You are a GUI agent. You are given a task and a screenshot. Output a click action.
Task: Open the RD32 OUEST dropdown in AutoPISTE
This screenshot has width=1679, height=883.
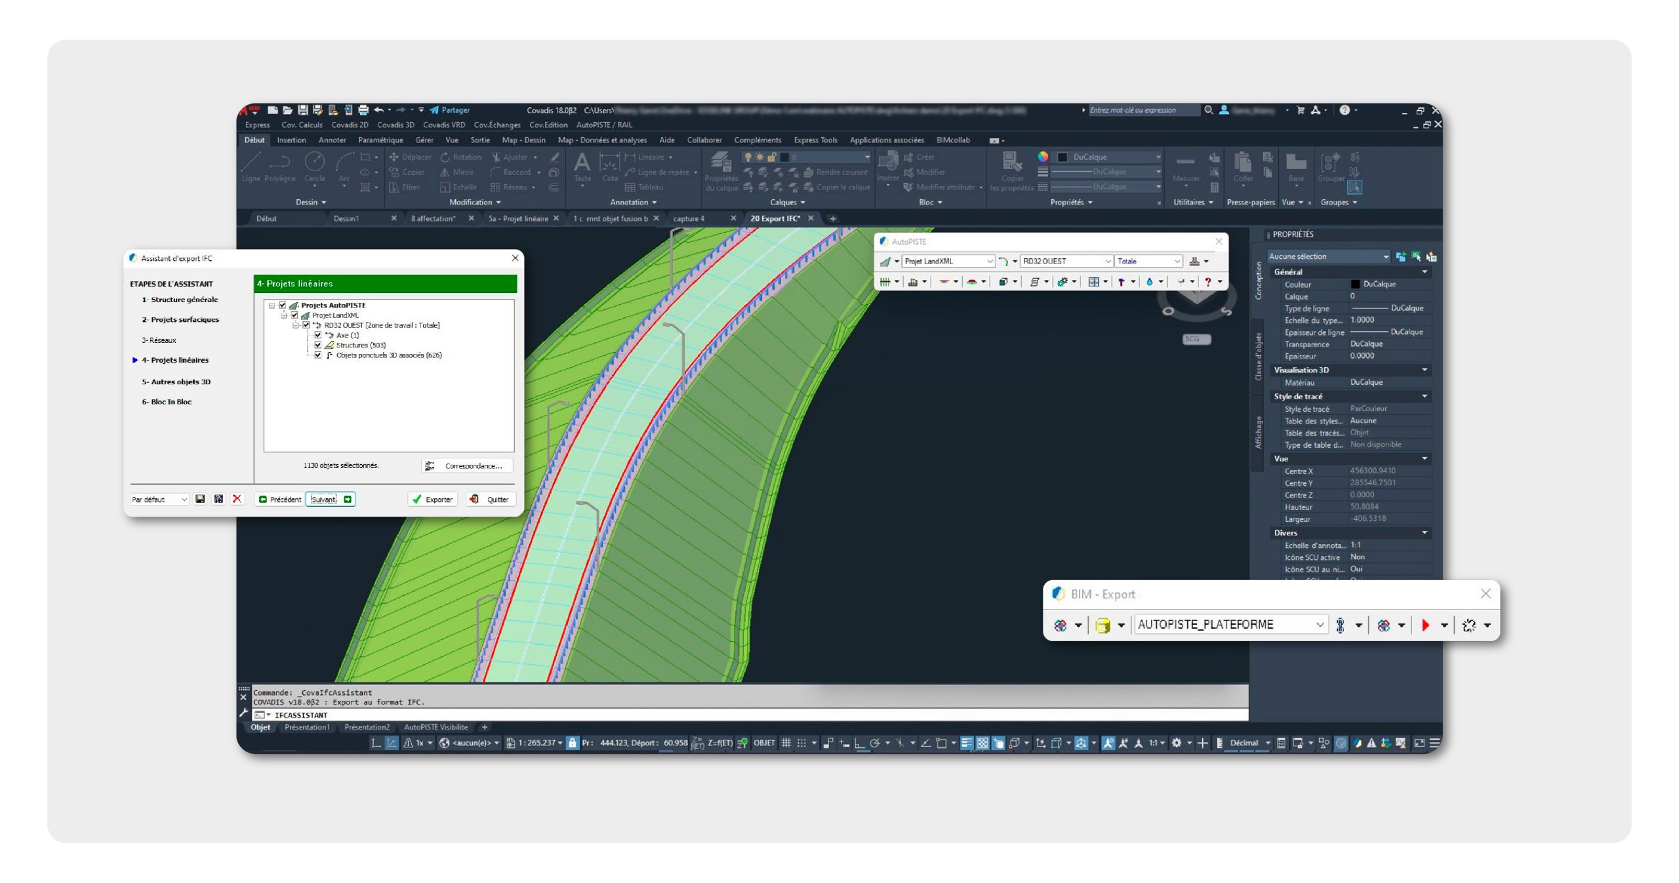point(1108,261)
